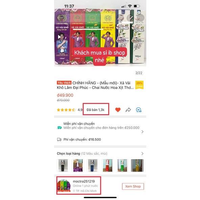
Task: Tap the 29% GIẢM discount badge
Action: point(139,85)
